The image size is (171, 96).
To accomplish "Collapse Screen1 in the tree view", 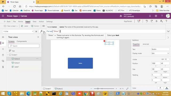I will coord(8,55).
